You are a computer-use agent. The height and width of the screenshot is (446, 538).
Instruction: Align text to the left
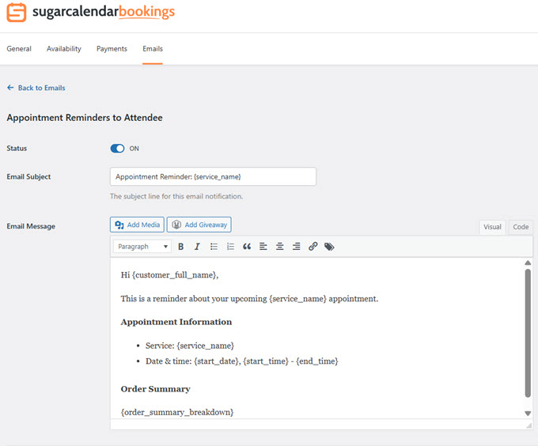pos(263,247)
